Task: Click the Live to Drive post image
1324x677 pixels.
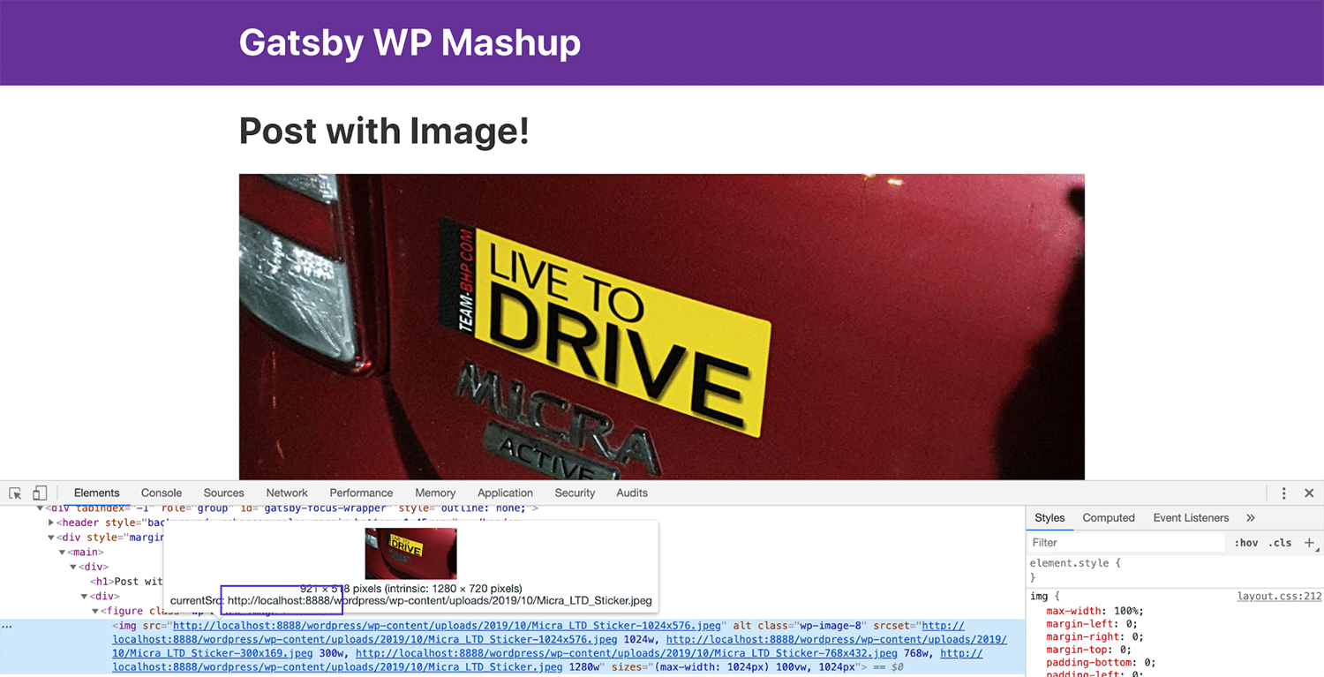Action: pos(661,327)
